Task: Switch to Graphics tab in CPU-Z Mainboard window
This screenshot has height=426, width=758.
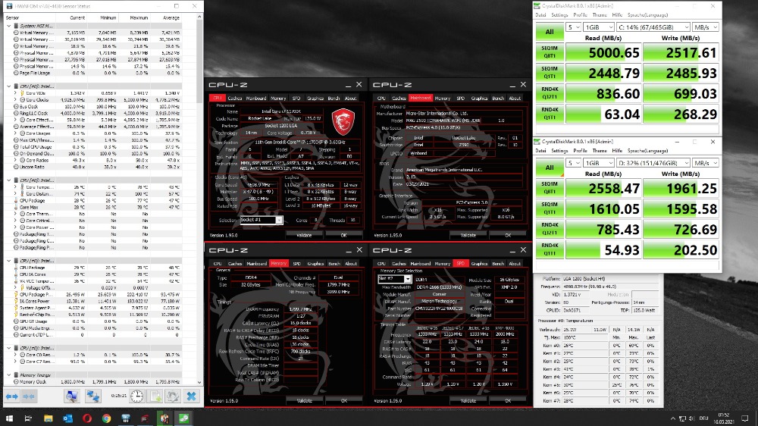Action: click(x=479, y=98)
